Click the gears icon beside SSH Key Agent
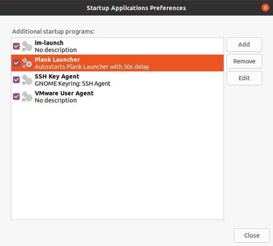273x246 pixels. pyautogui.click(x=27, y=80)
